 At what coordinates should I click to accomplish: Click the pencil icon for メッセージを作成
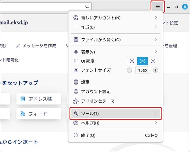(x=18, y=46)
